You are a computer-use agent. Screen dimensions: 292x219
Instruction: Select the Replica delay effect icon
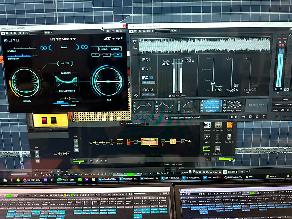click(230, 125)
